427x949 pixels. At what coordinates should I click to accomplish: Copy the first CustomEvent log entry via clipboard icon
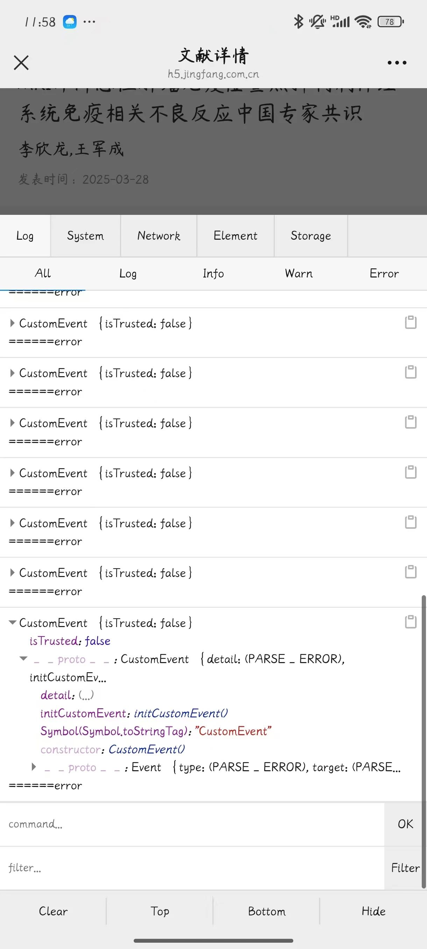[411, 322]
